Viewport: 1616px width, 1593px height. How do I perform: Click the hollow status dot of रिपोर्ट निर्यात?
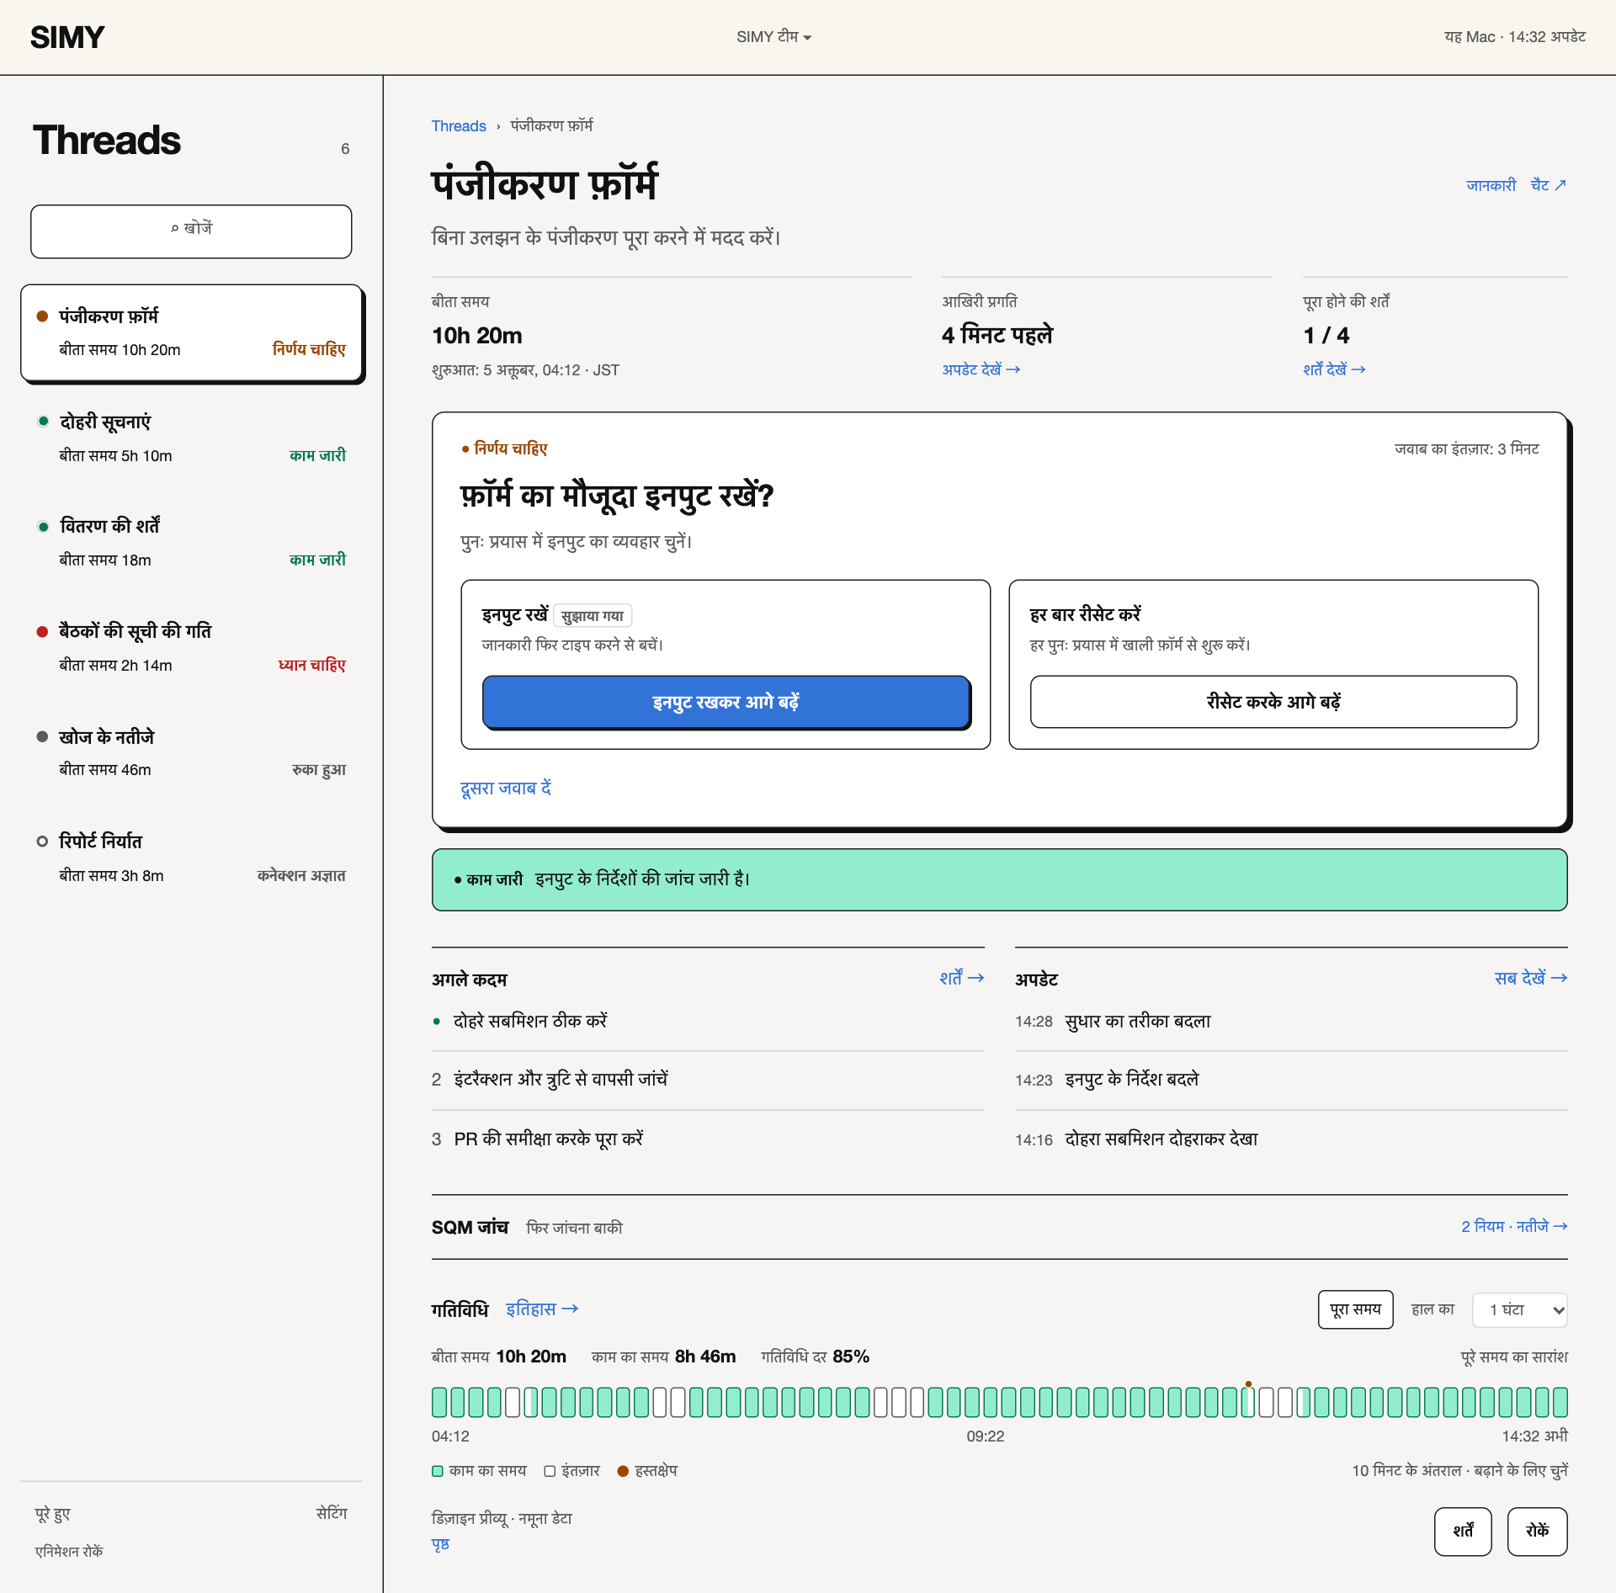click(42, 842)
